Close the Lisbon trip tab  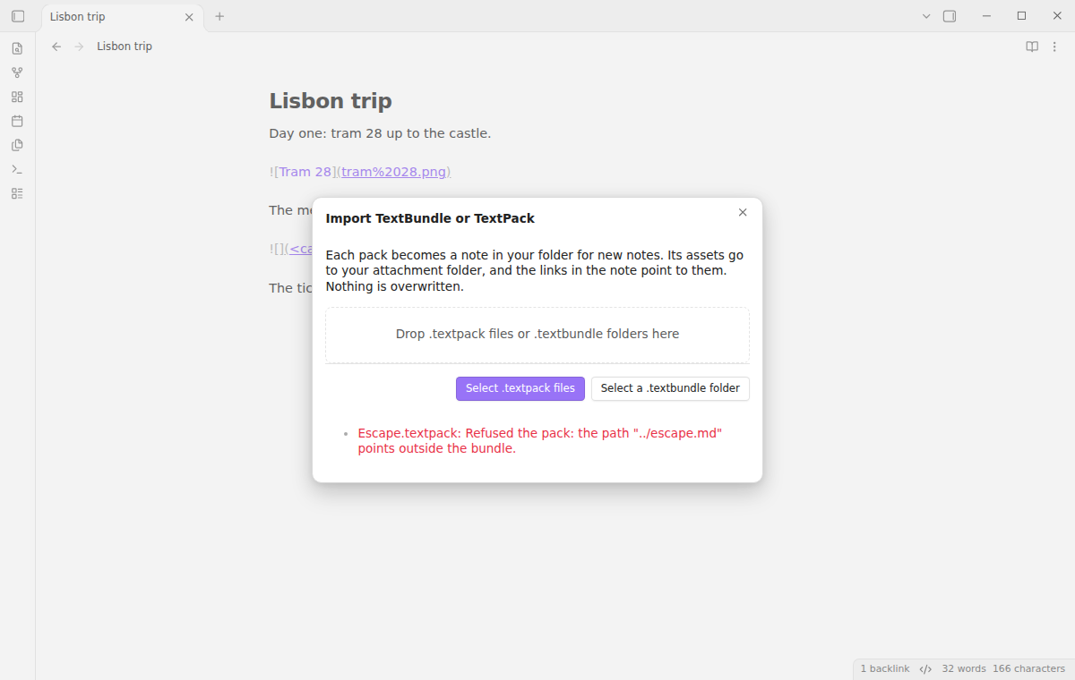coord(189,17)
